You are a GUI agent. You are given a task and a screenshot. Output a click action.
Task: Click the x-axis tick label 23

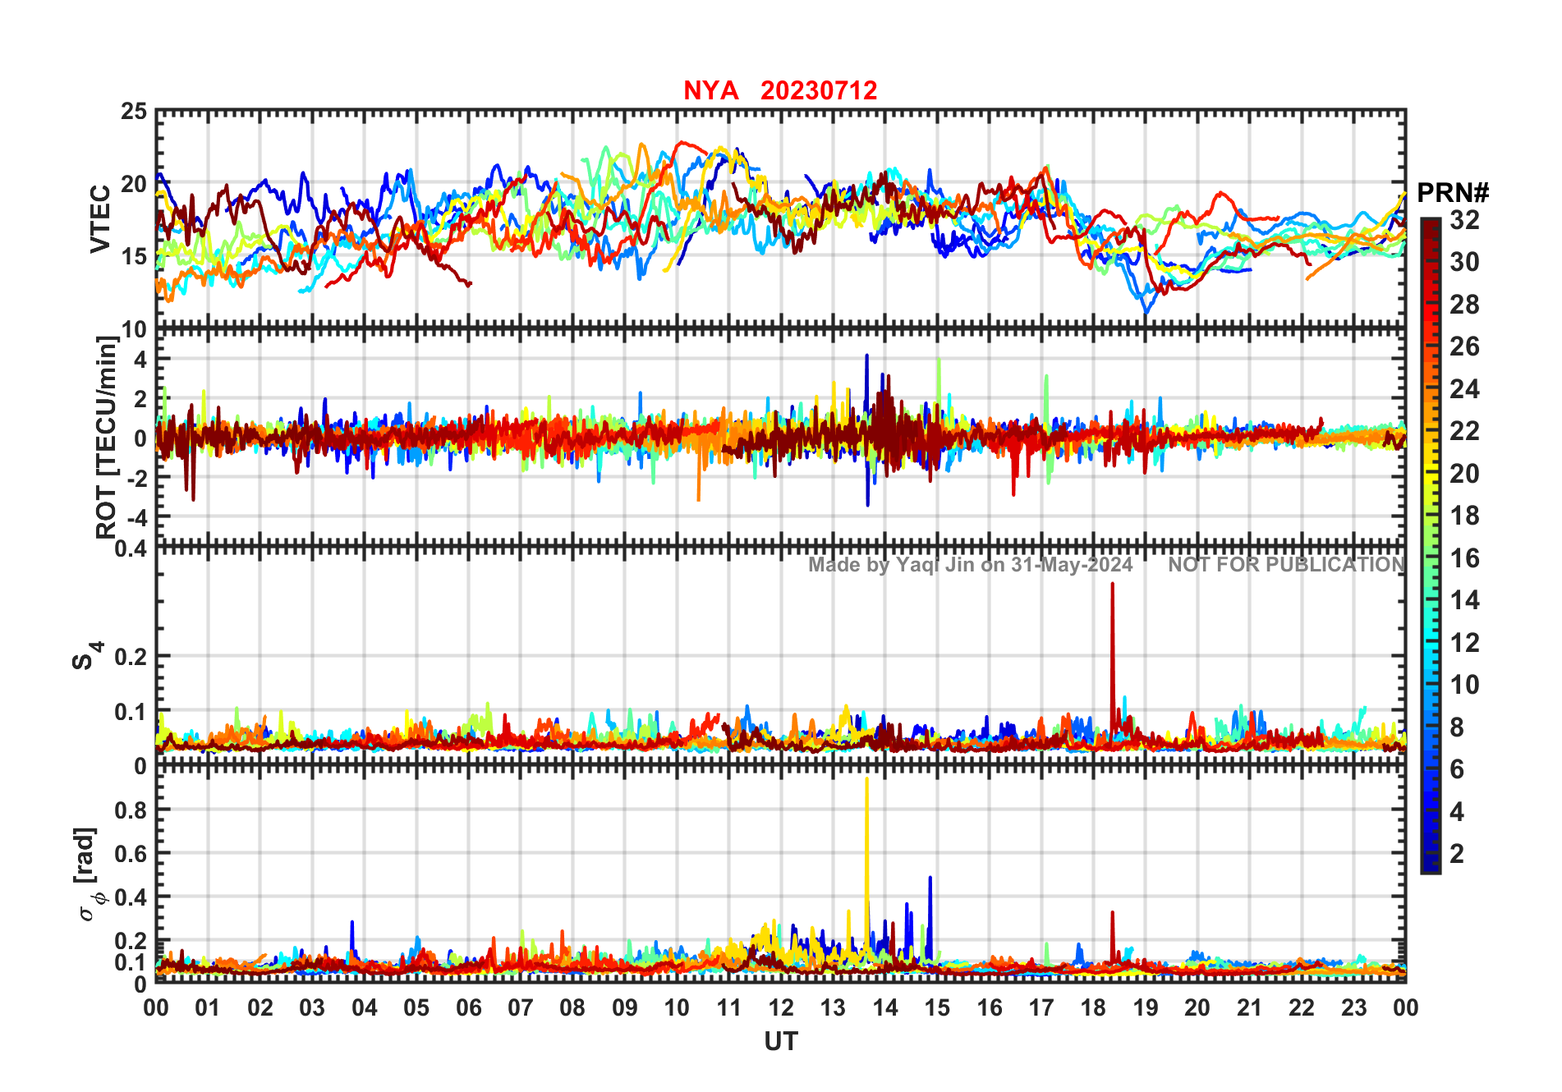click(x=1353, y=1007)
